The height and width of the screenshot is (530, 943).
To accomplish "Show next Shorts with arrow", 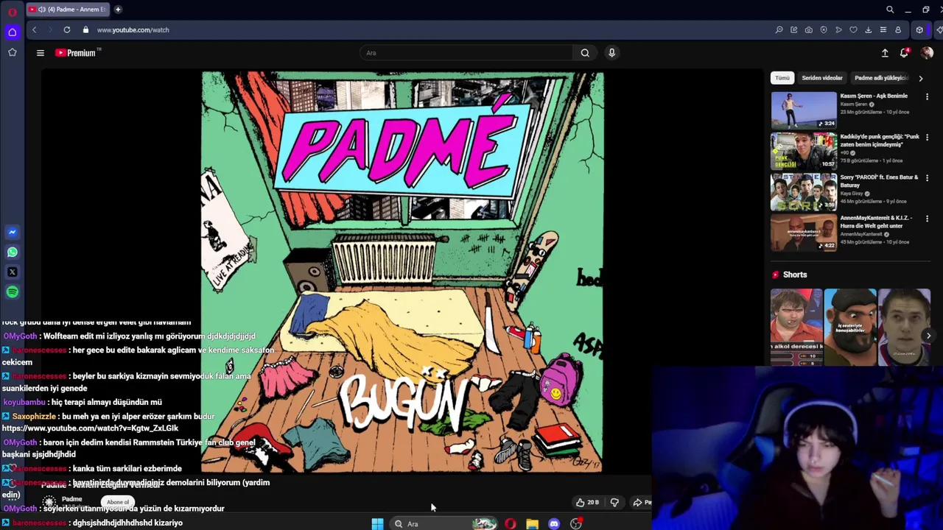I will tap(928, 335).
